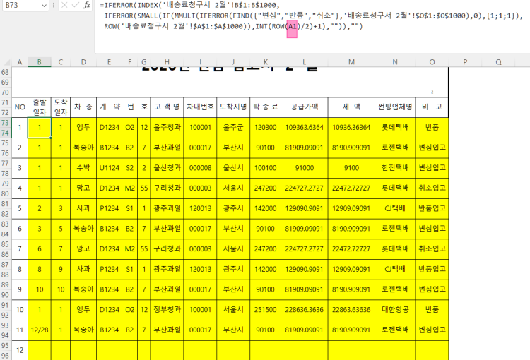530x360 pixels.
Task: Select column L header
Action: point(304,62)
